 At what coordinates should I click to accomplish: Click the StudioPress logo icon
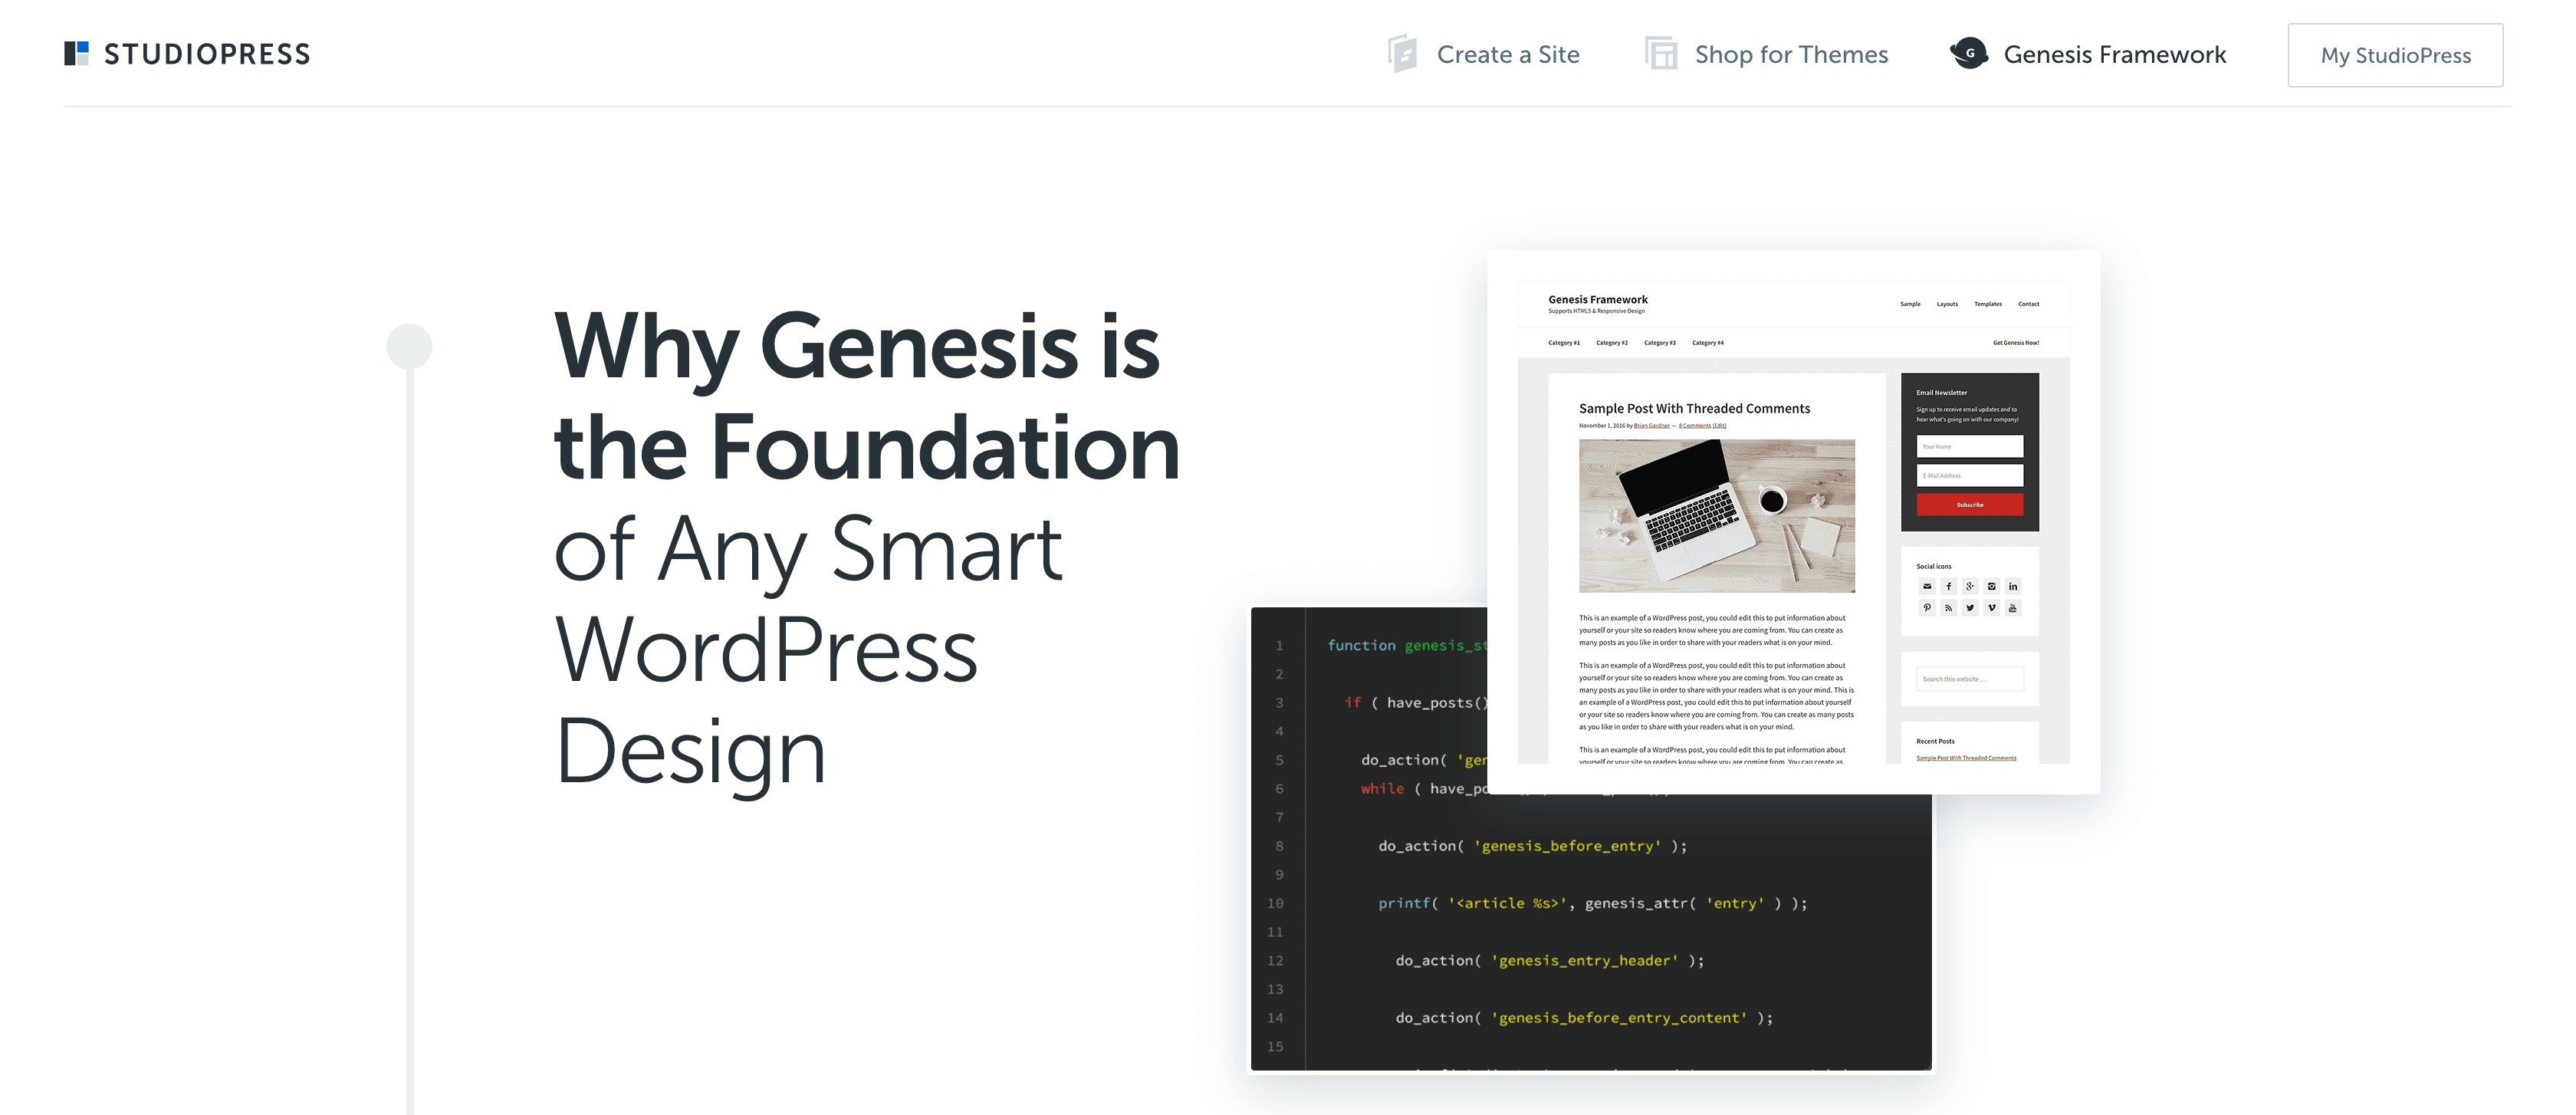(x=76, y=53)
